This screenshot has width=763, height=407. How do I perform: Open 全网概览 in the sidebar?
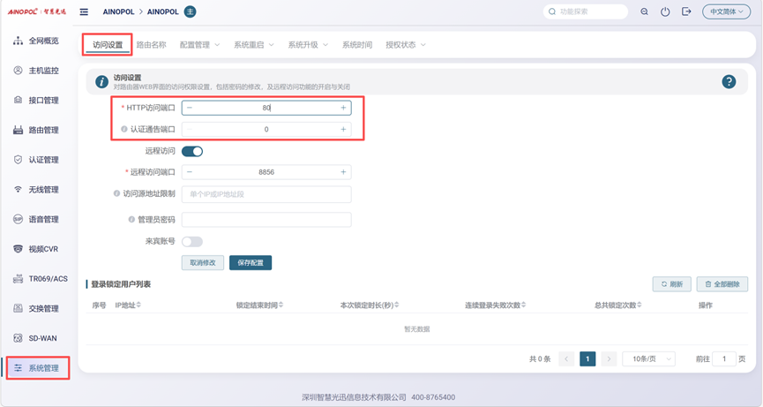42,41
